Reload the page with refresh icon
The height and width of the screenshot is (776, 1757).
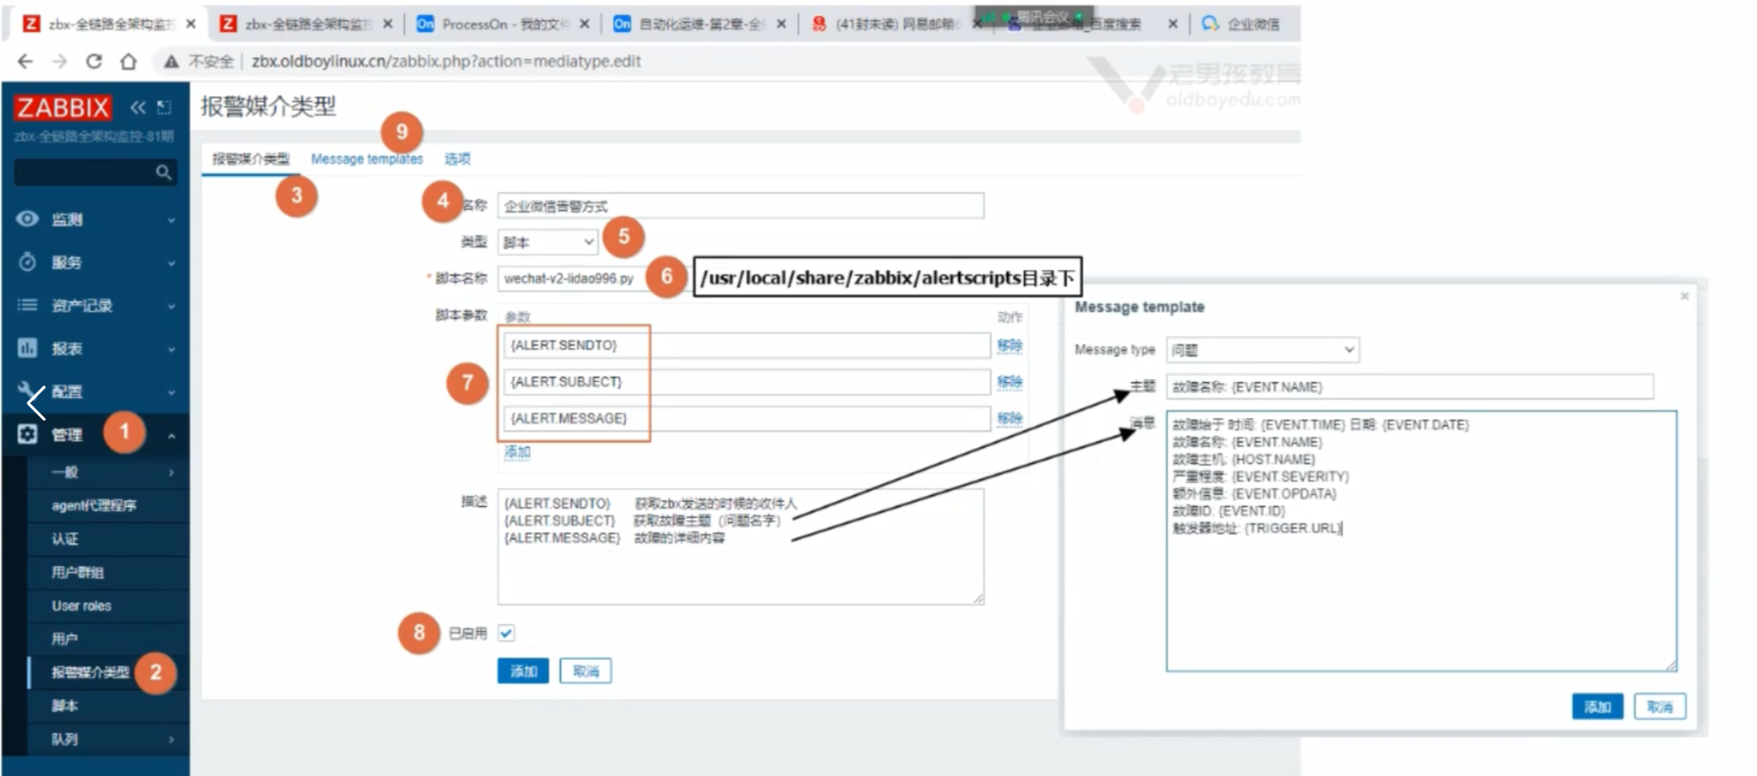point(94,61)
